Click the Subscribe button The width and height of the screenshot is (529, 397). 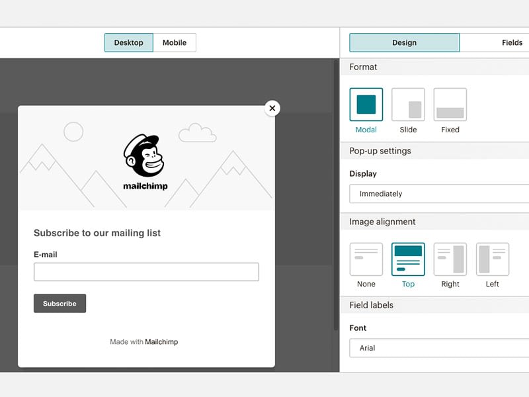pyautogui.click(x=60, y=303)
